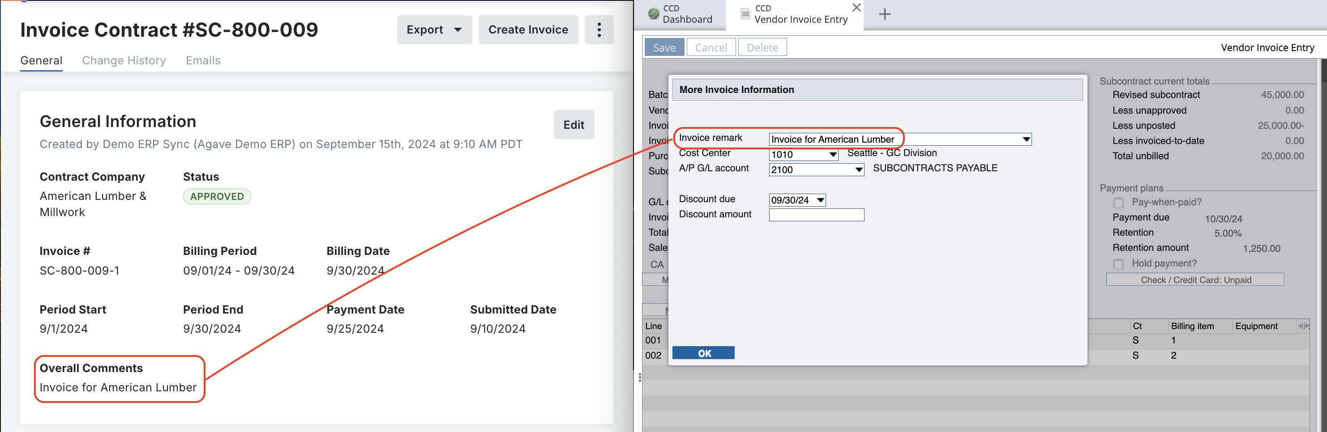Click the Retention amount 1,250.00
The image size is (1327, 432).
coord(1261,248)
